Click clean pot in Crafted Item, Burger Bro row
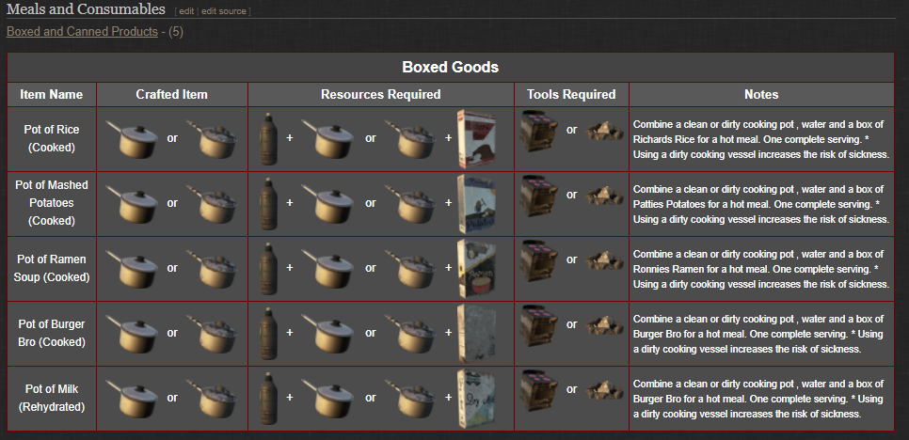 [131, 334]
